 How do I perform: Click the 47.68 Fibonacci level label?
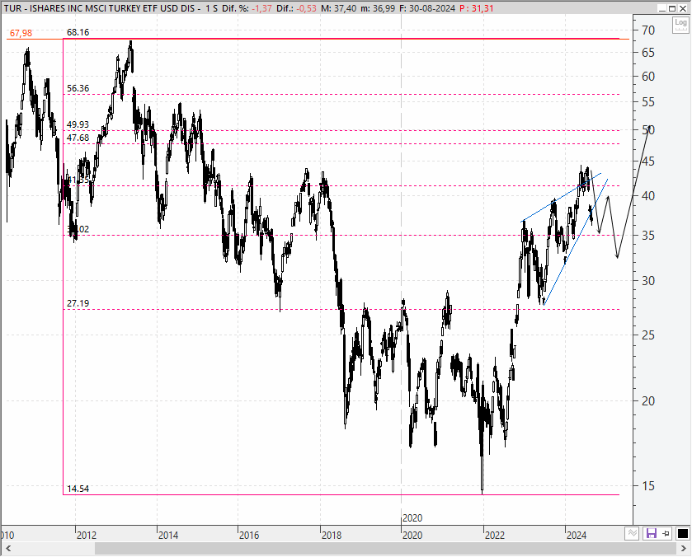78,138
